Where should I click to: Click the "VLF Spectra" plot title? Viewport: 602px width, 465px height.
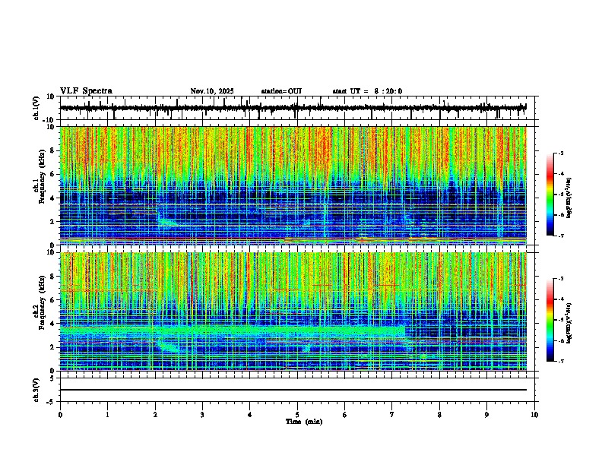coord(86,91)
